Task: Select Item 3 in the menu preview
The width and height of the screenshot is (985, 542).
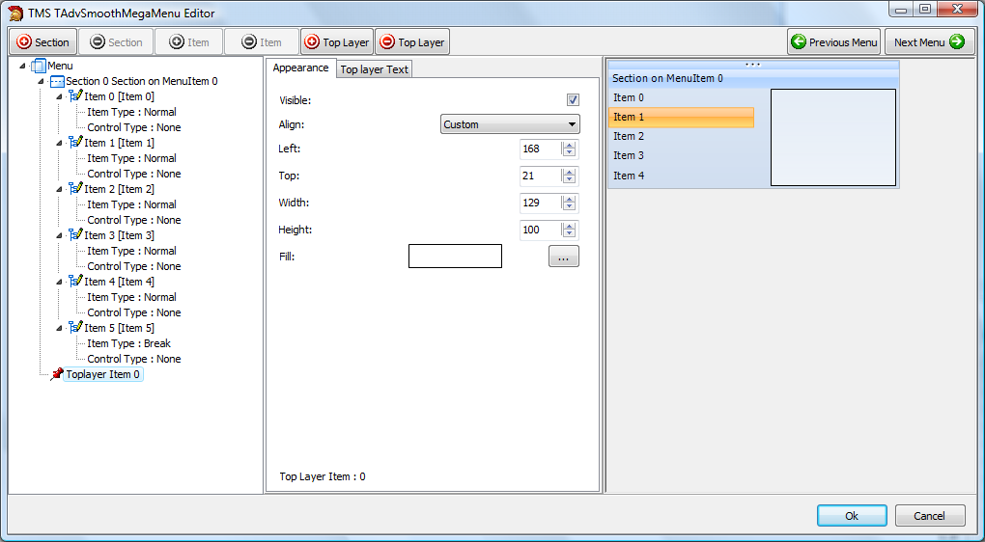Action: tap(681, 155)
